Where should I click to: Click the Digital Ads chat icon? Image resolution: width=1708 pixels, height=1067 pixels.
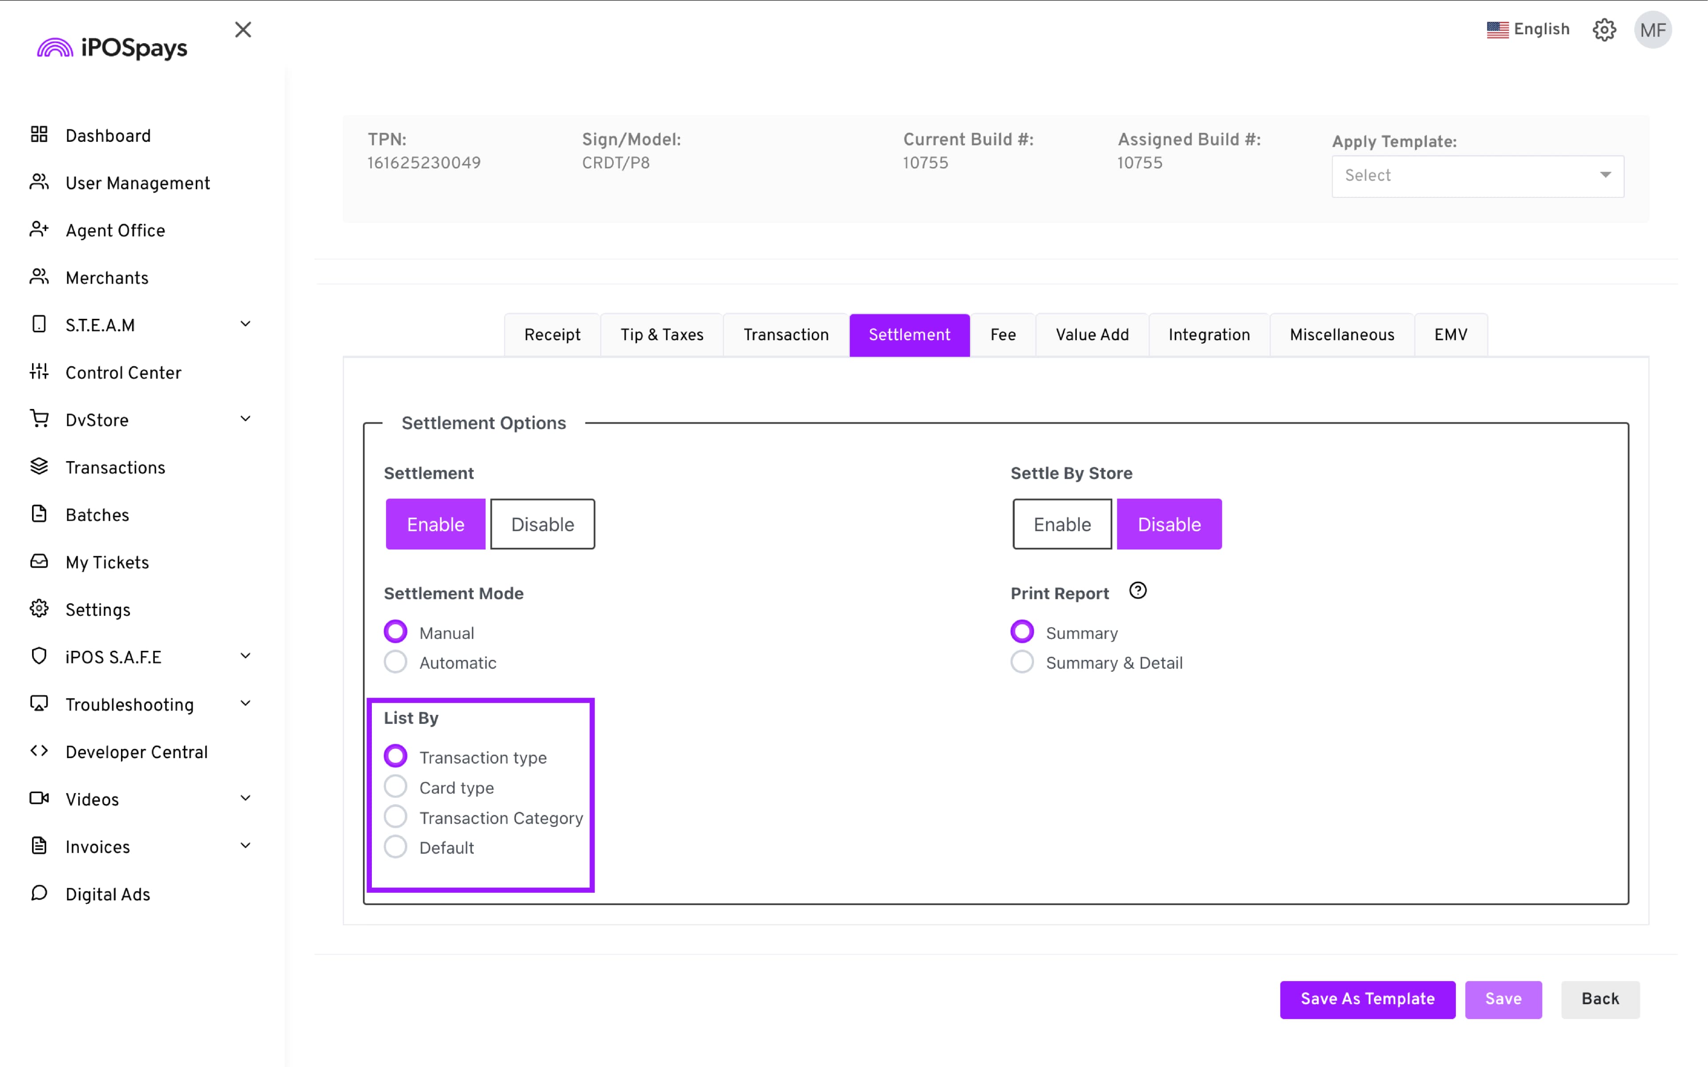(x=39, y=894)
